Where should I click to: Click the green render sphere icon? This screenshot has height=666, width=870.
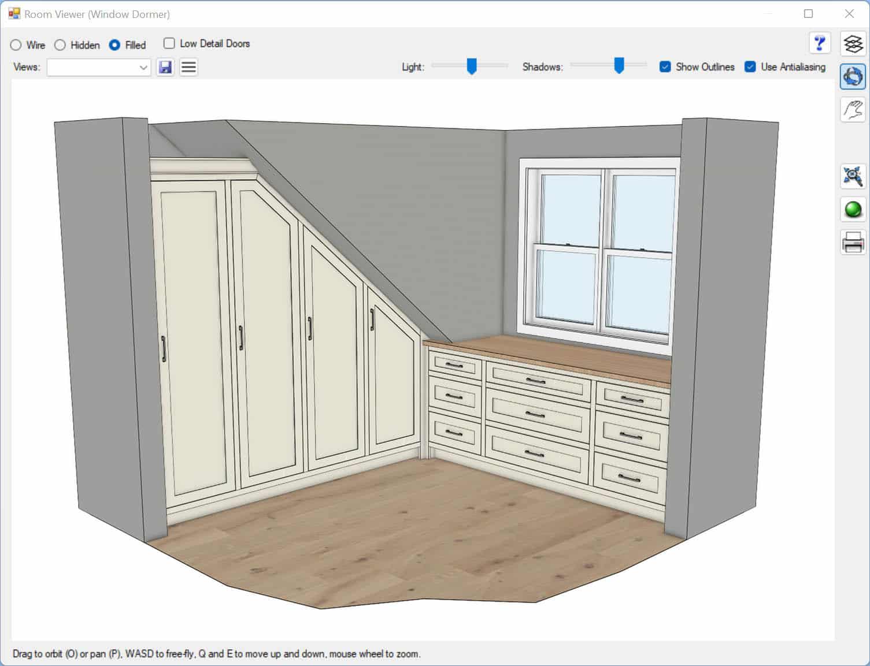pos(852,210)
